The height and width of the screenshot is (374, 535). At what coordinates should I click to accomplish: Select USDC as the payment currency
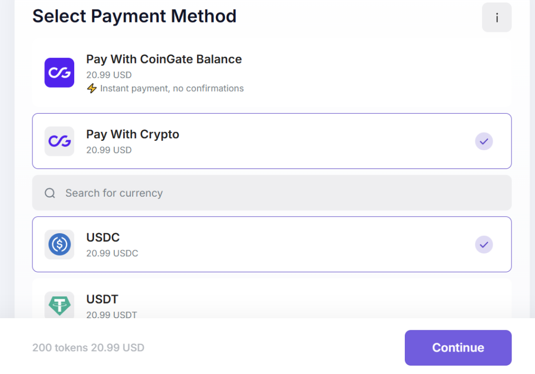pos(272,244)
